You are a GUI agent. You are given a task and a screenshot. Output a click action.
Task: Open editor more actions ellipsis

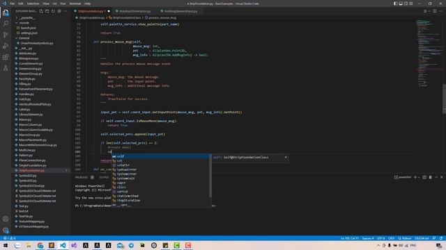[441, 11]
